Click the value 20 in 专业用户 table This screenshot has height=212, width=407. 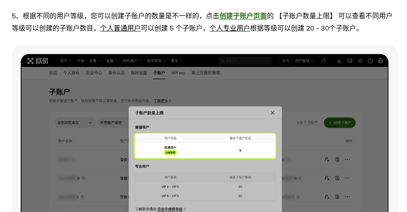click(x=240, y=187)
